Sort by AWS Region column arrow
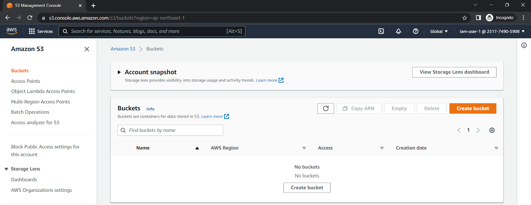This screenshot has width=531, height=205. (304, 148)
